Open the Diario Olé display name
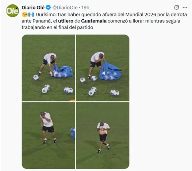The height and width of the screenshot is (171, 192). [33, 8]
